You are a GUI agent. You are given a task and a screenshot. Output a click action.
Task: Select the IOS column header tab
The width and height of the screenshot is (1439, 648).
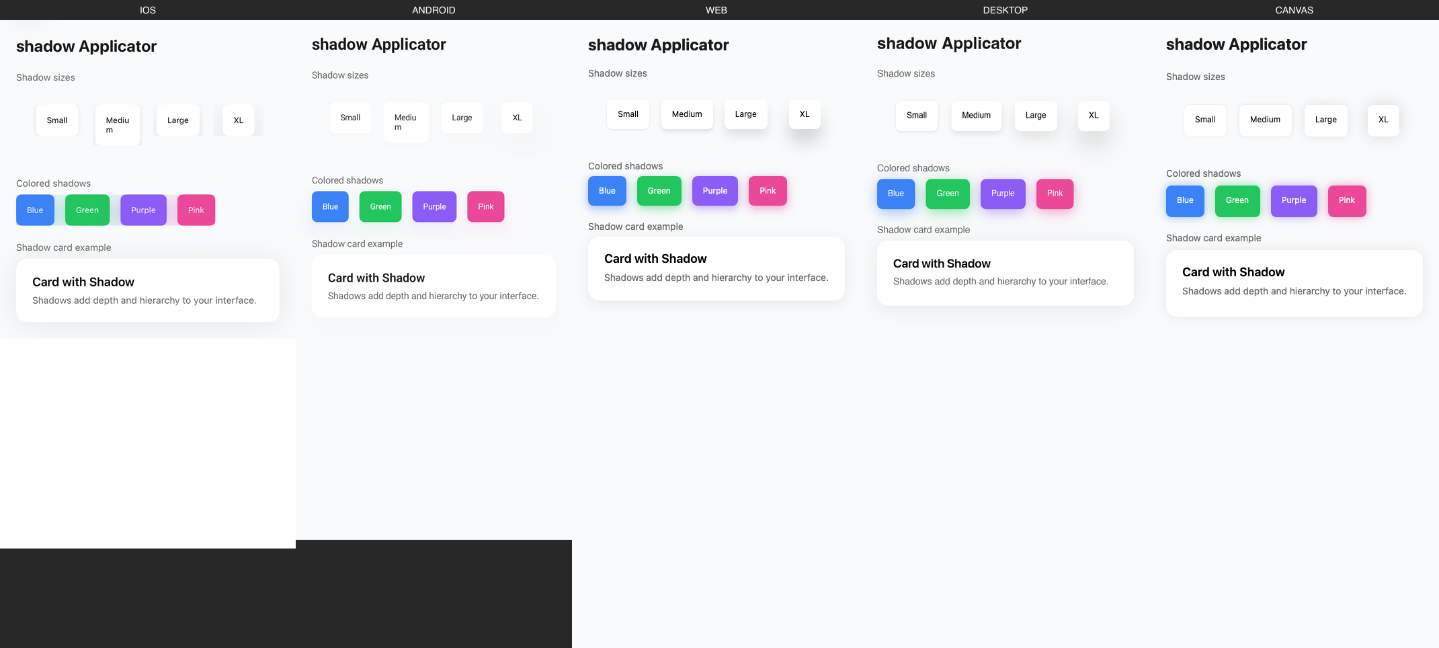[x=148, y=10]
